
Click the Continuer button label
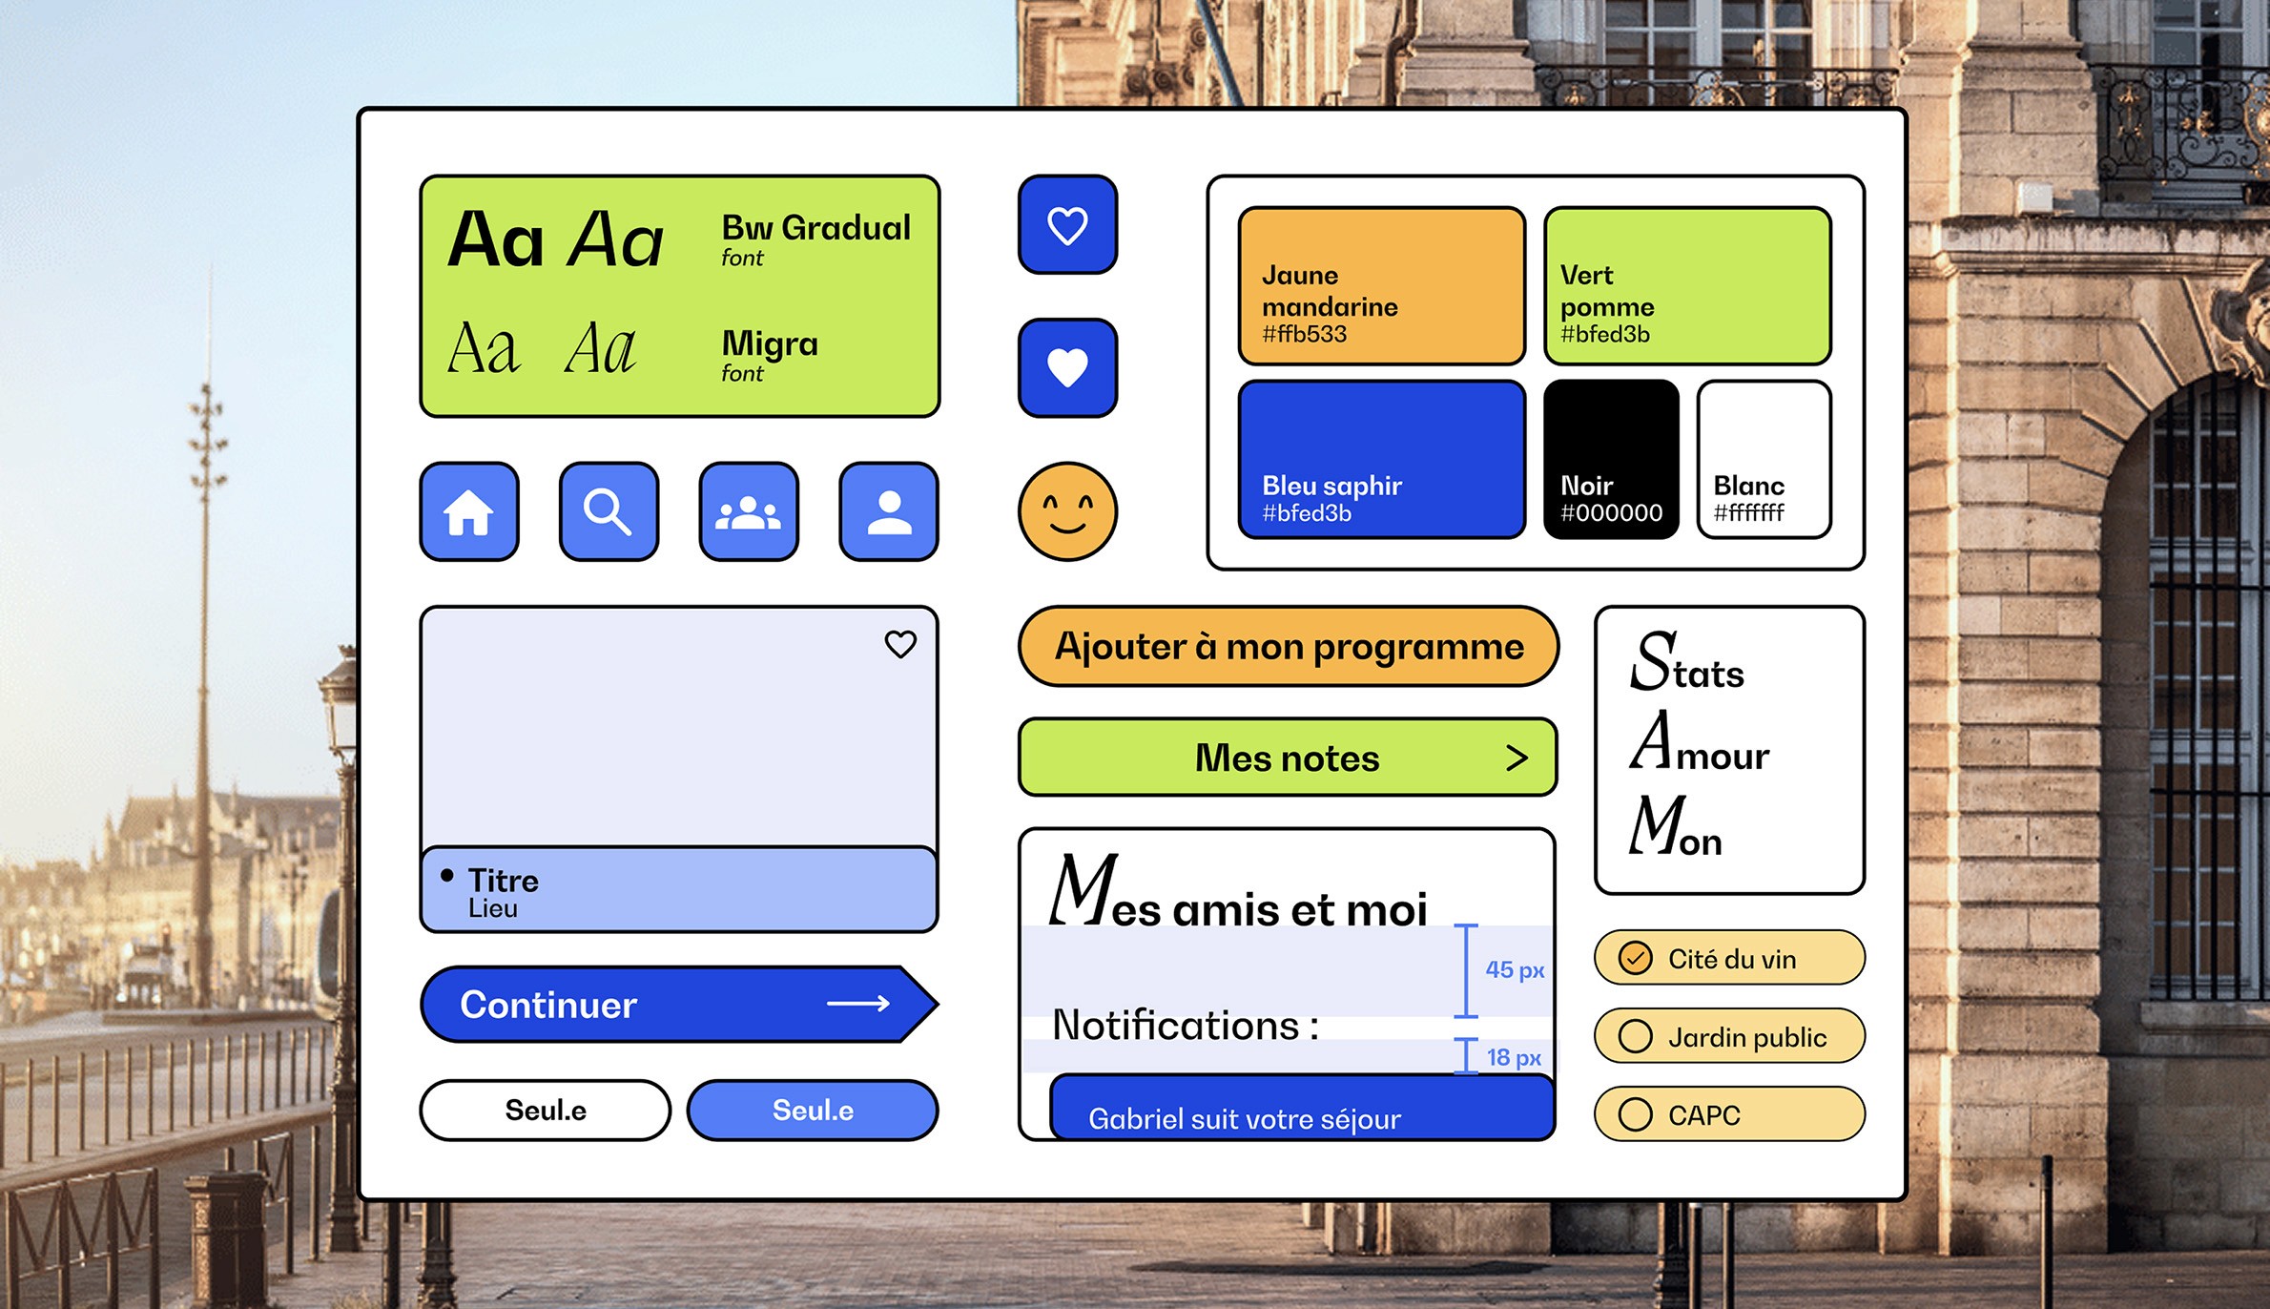coord(548,1005)
